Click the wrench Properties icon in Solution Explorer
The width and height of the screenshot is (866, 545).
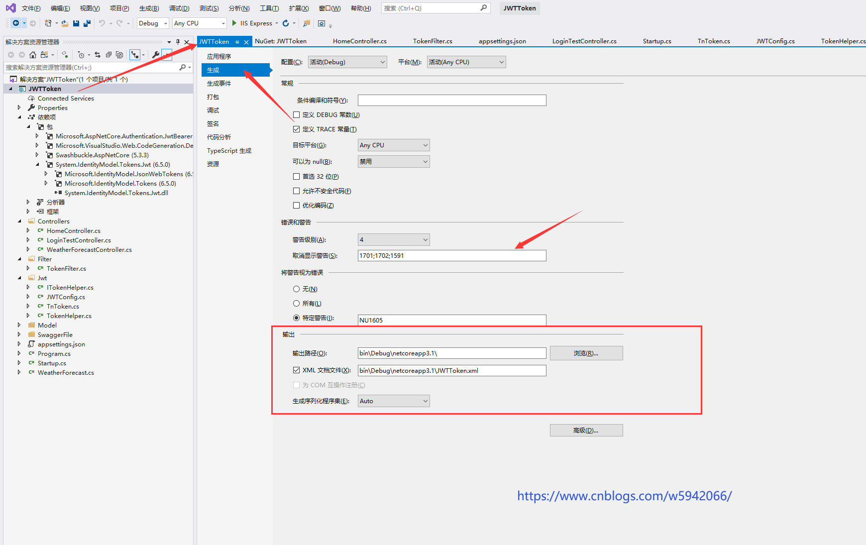[155, 55]
